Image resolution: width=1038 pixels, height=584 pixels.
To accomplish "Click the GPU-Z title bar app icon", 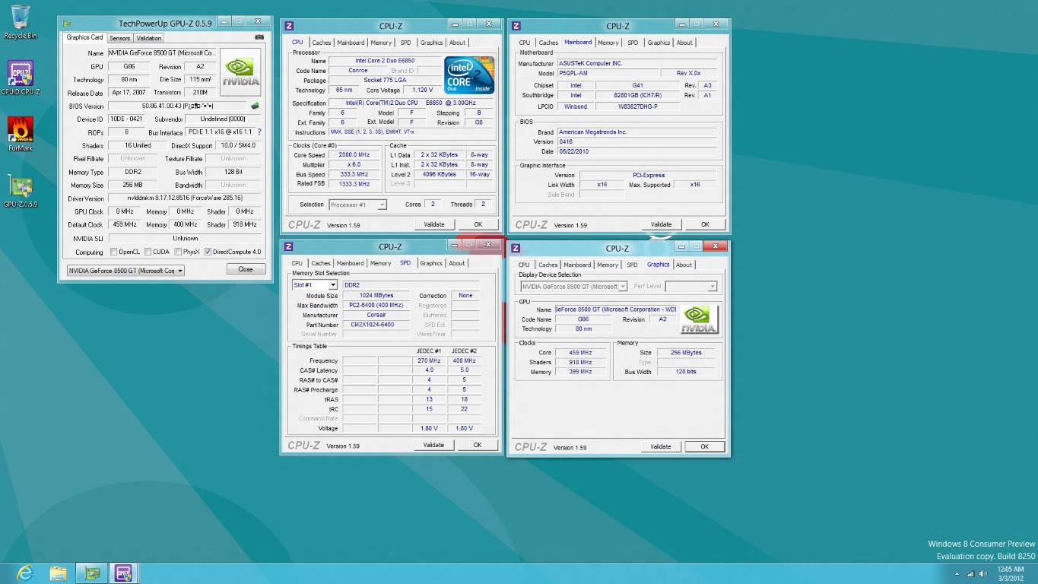I will (66, 24).
